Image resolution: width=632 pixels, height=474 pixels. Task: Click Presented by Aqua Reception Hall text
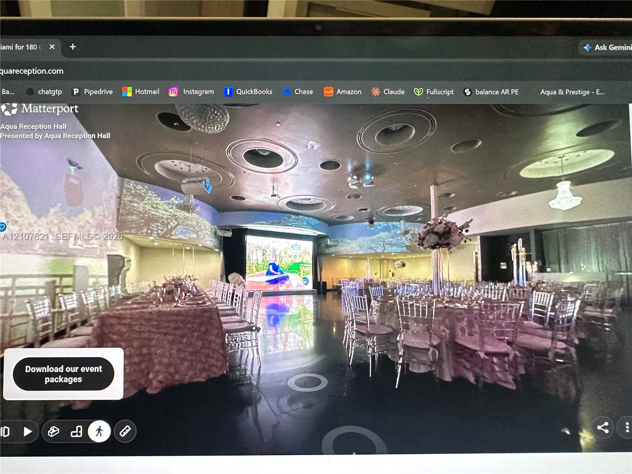click(55, 136)
